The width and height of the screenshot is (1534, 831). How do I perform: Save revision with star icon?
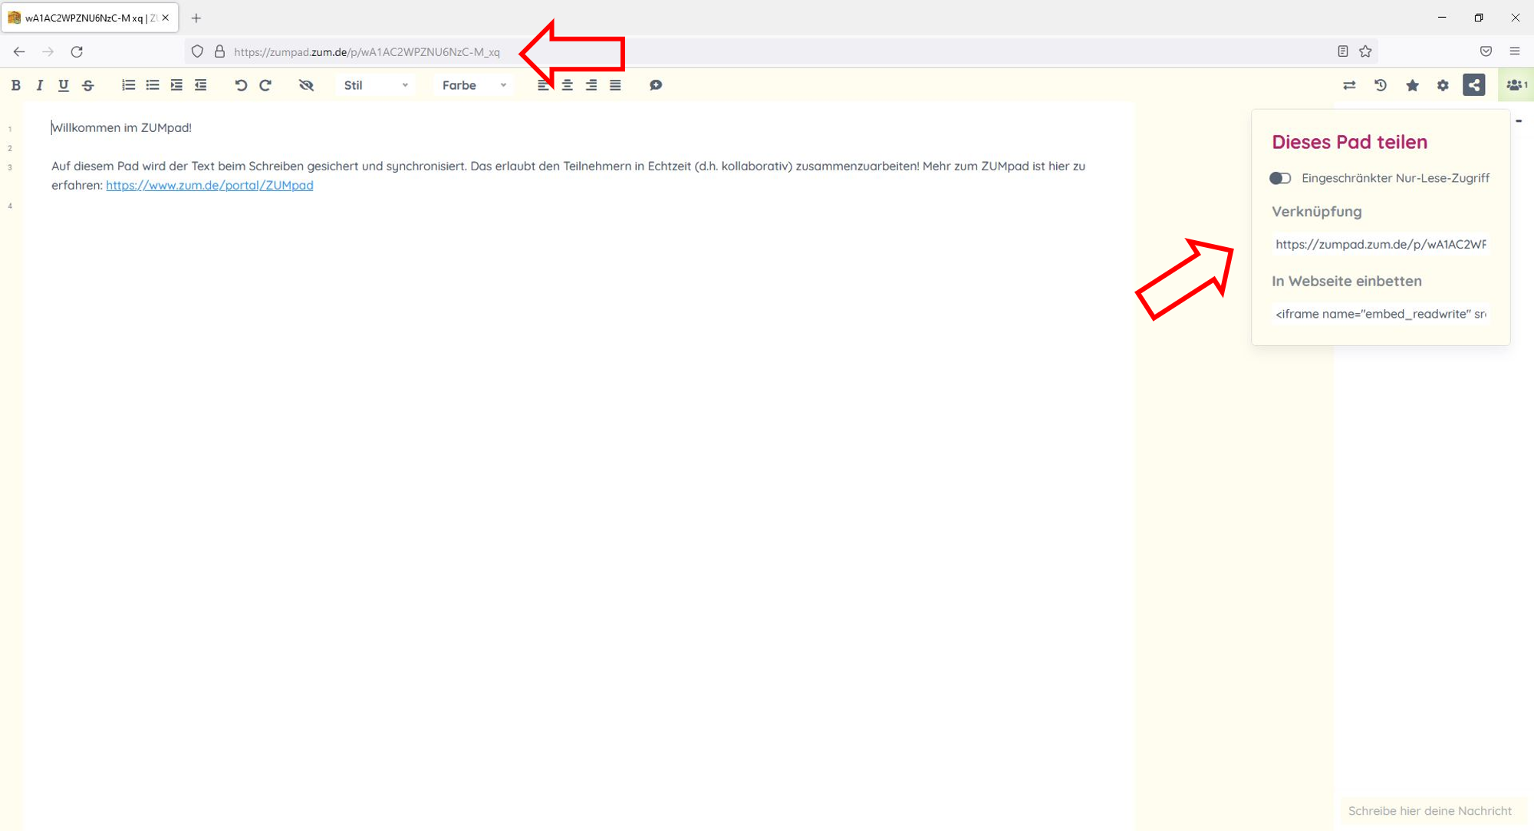coord(1412,85)
